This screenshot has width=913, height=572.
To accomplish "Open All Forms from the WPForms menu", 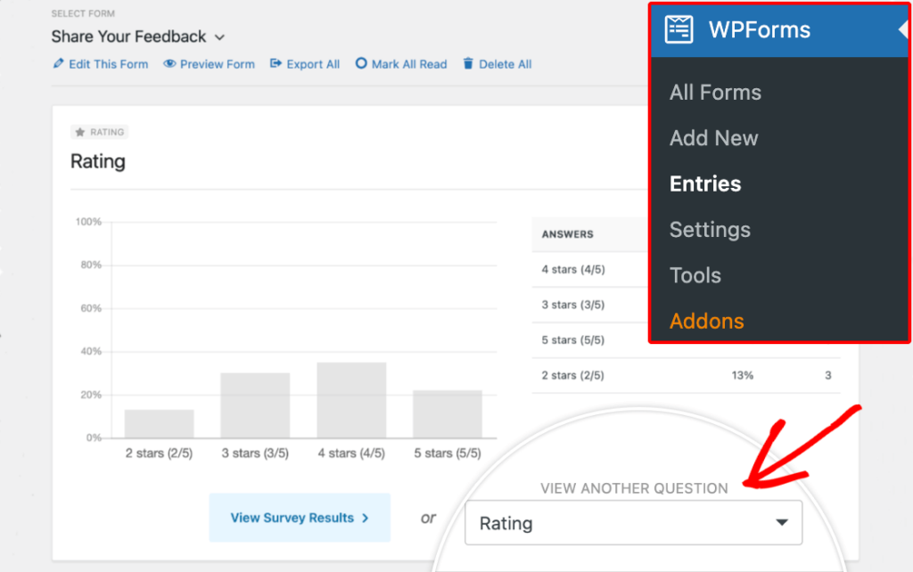I will point(714,92).
